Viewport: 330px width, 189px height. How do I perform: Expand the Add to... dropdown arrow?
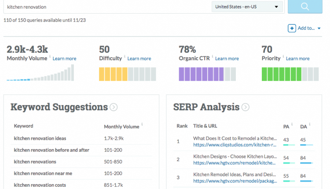point(319,29)
